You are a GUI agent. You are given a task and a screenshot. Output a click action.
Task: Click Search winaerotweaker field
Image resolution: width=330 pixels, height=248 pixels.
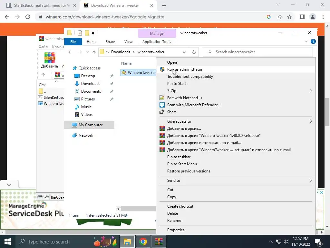[258, 52]
